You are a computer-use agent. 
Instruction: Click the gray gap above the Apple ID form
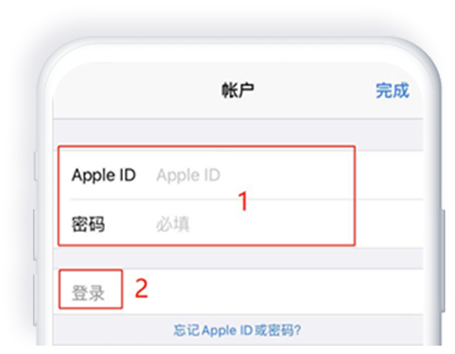coord(238,134)
